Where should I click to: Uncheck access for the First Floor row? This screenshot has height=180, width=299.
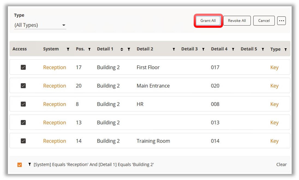click(23, 67)
